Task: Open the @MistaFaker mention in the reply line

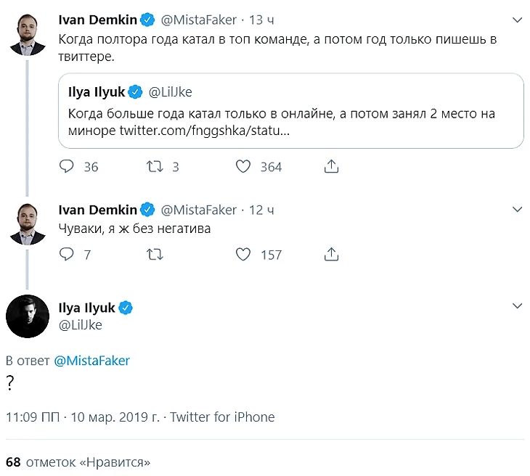Action: [x=91, y=361]
